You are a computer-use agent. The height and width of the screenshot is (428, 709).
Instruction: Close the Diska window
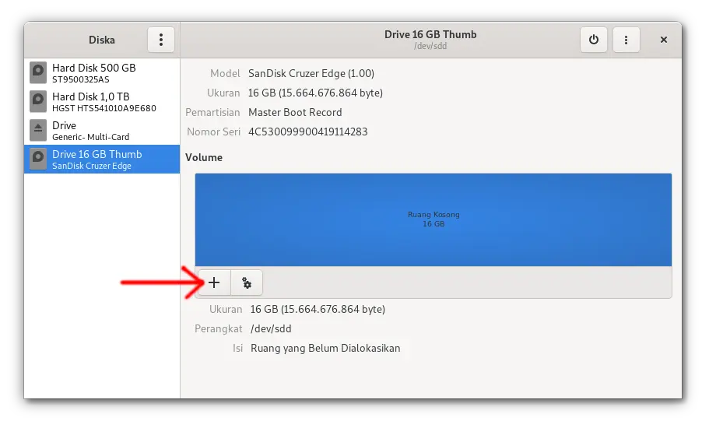[663, 40]
